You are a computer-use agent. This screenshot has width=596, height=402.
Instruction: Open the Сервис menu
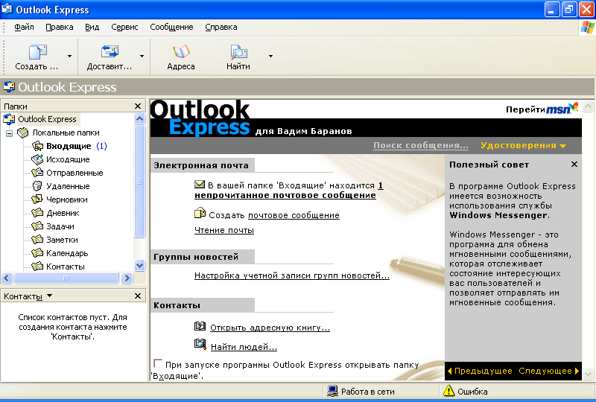coord(124,27)
